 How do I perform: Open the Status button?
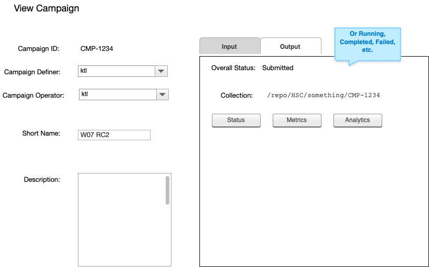pyautogui.click(x=236, y=121)
